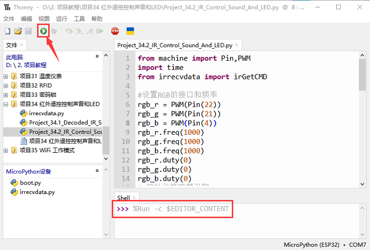Click the Save disk icon
Image resolution: width=370 pixels, height=250 pixels.
coord(28,31)
